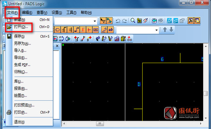Click the grey up arrow icon
This screenshot has width=211, height=129.
[x=165, y=29]
